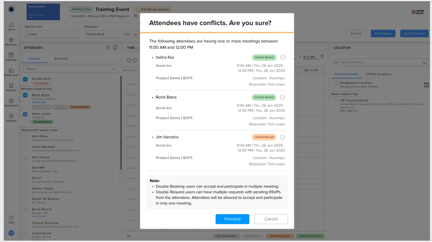Viewport: 432px width, 242px height.
Task: Open the Calendar sidebar icon
Action: click(11, 57)
